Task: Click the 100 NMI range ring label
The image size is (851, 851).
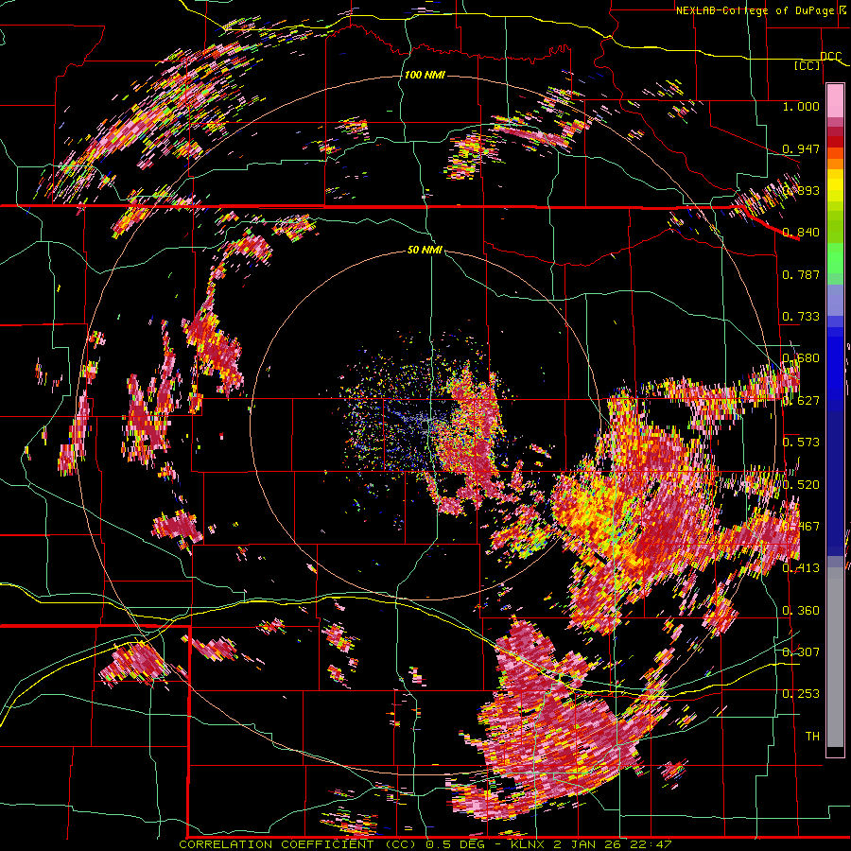Action: [425, 75]
